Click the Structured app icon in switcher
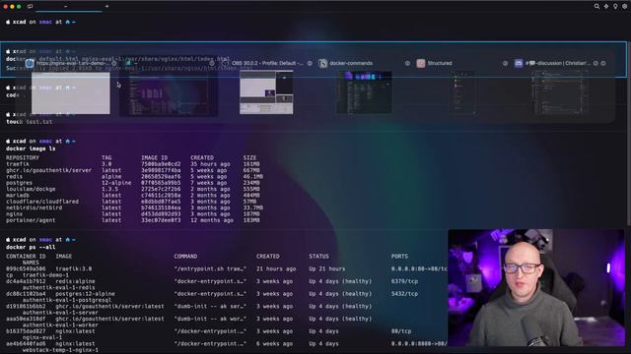 tap(421, 63)
